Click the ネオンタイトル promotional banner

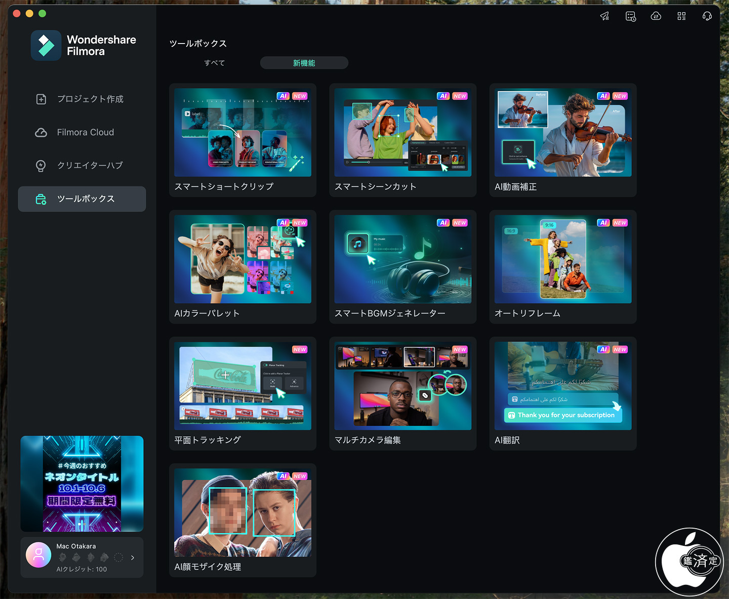click(x=82, y=483)
